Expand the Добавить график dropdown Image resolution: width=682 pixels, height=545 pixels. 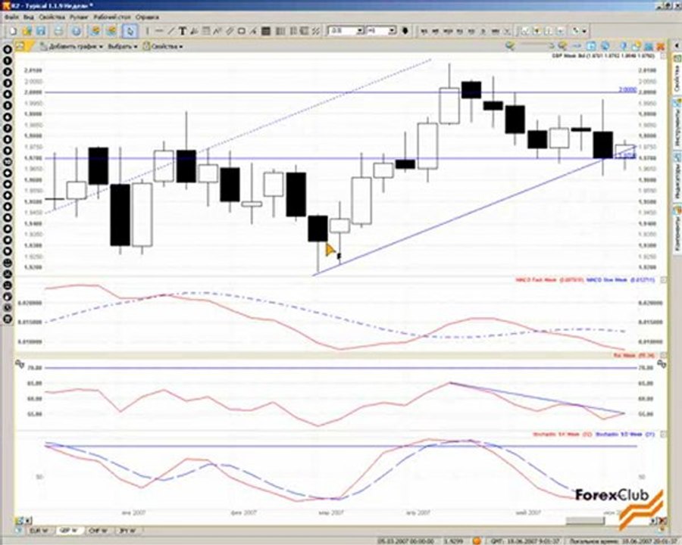tap(72, 46)
